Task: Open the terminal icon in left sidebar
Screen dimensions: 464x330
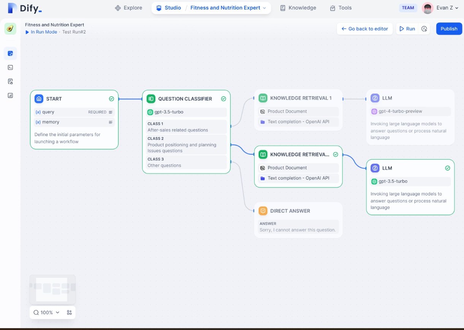Action: pos(10,67)
